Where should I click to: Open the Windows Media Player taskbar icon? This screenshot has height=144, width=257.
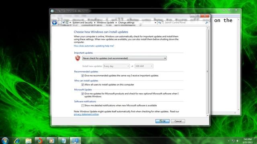[51, 140]
